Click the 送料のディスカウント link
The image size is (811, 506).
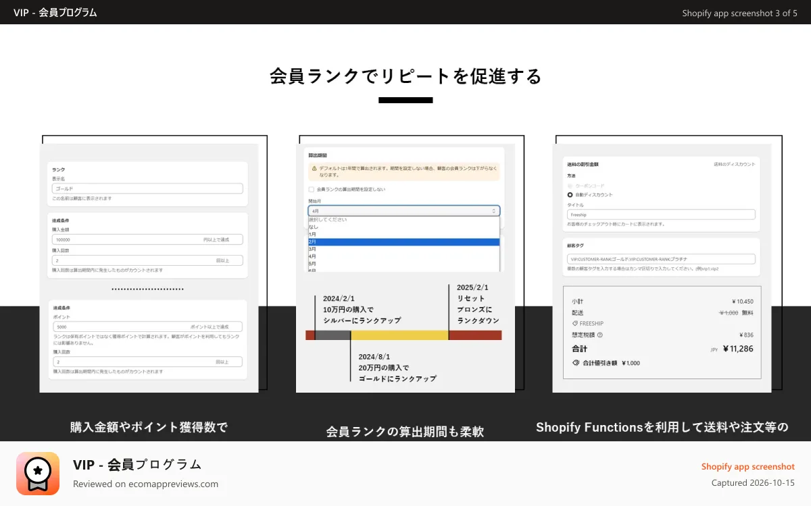coord(735,164)
